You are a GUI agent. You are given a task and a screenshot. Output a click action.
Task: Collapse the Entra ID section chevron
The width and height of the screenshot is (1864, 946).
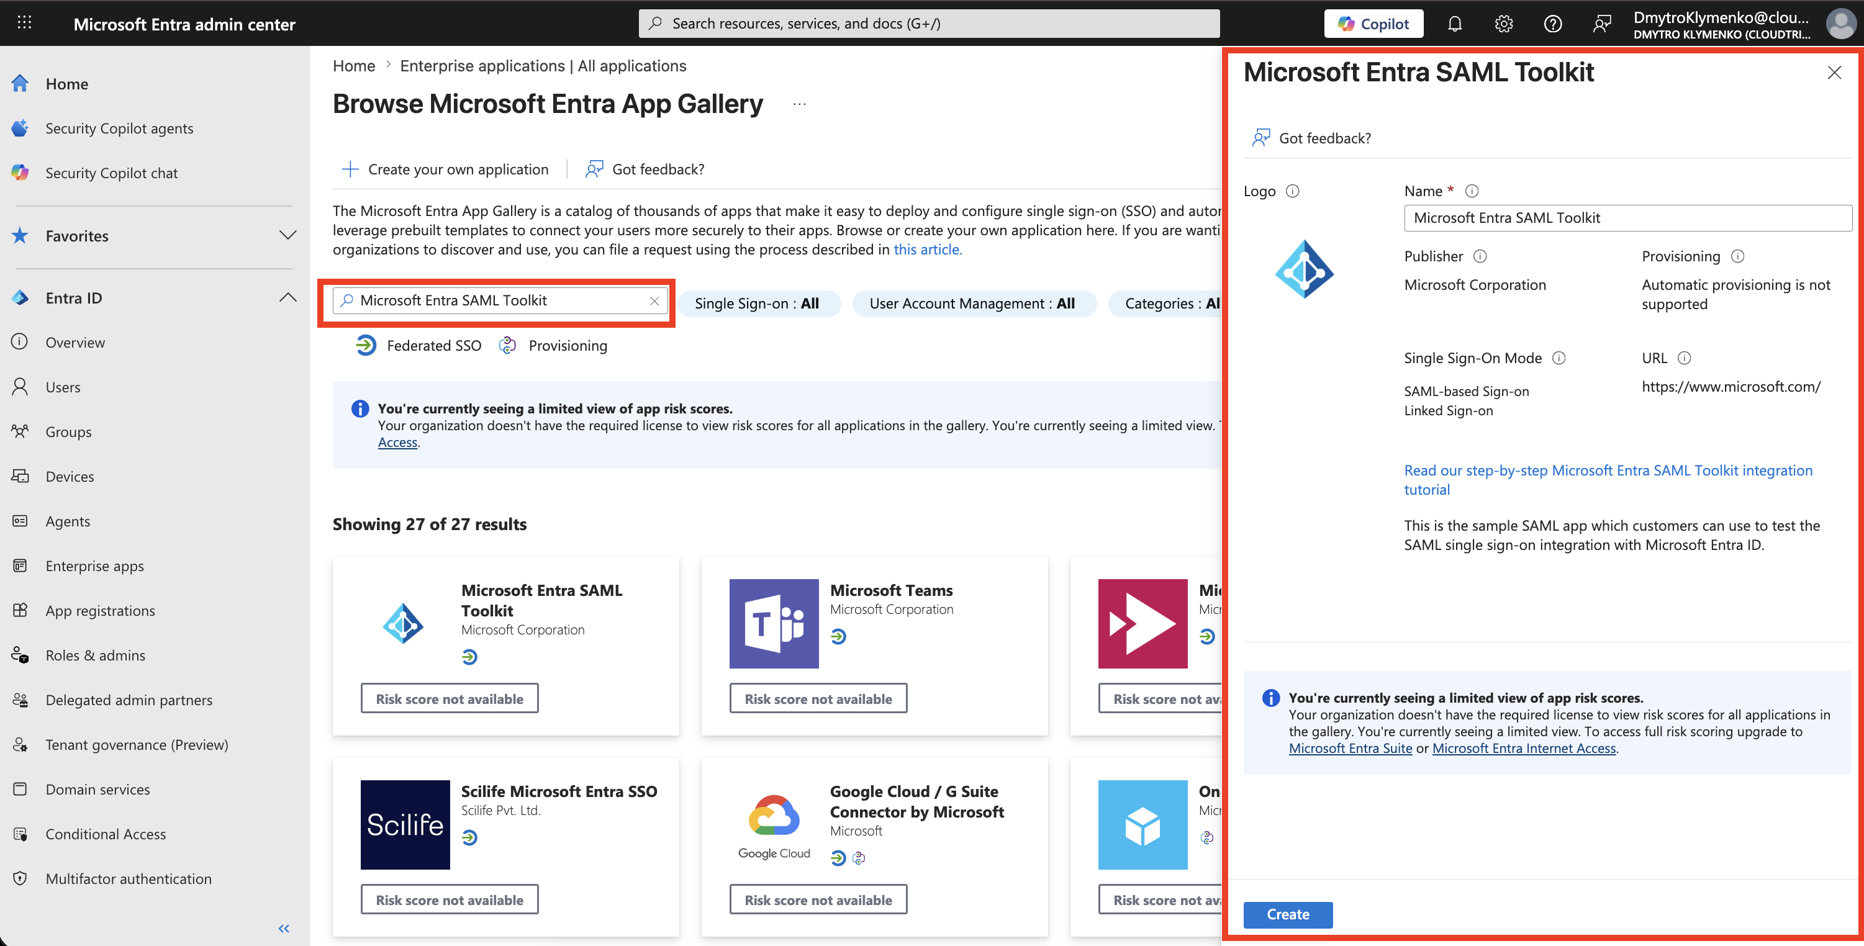[287, 298]
